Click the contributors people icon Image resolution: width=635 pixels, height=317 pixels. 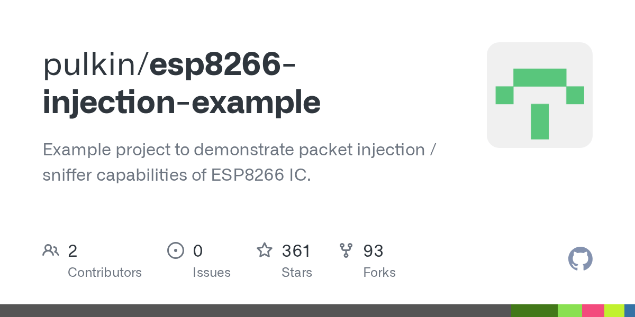51,250
